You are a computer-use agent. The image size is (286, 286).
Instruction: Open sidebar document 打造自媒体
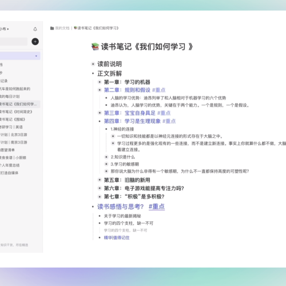click(x=9, y=173)
